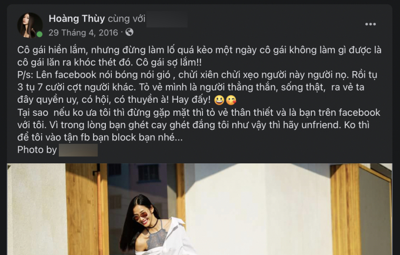The height and width of the screenshot is (255, 400).
Task: Click the 'Photo by' caption text
Action: 37,150
